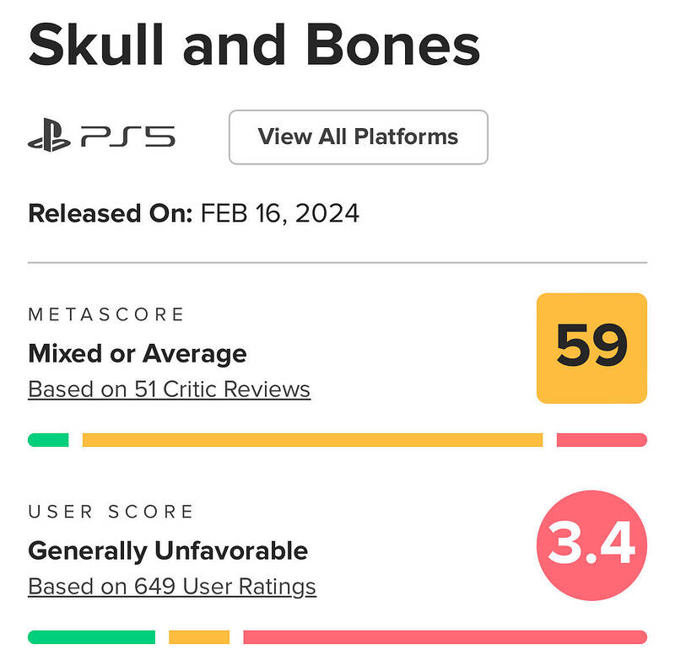Click the red 3.4 user score circle
This screenshot has width=675, height=671.
tap(591, 545)
